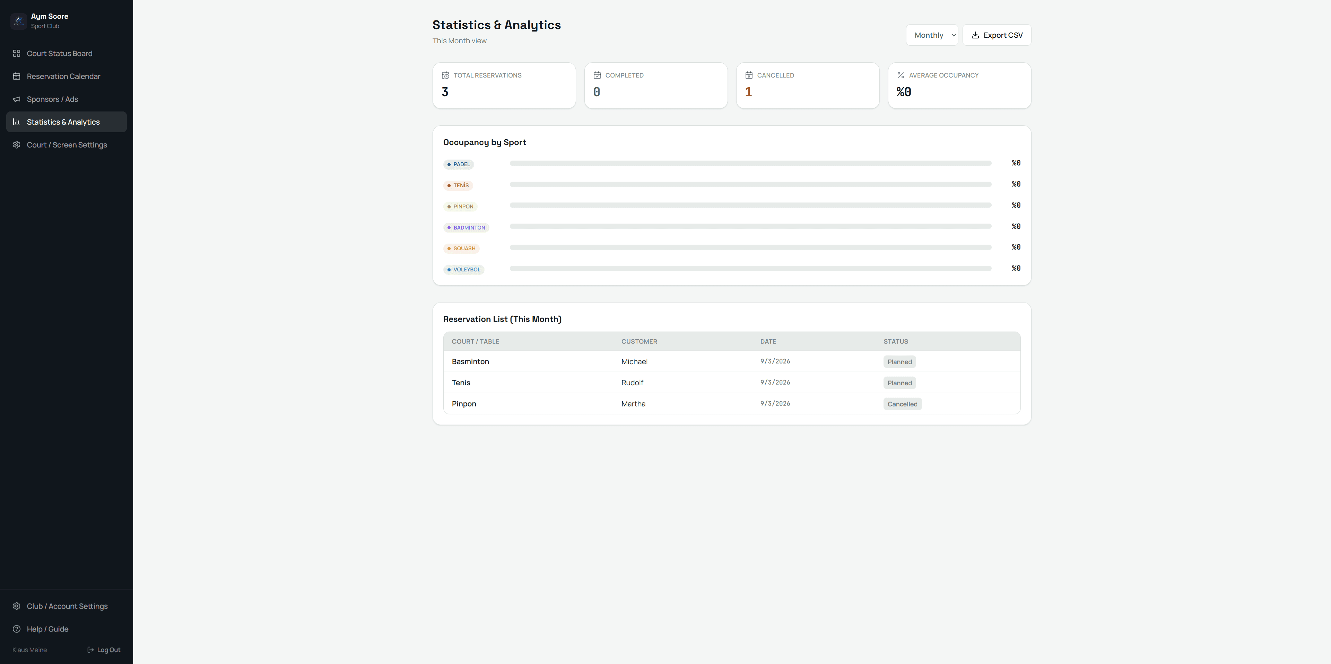Screen dimensions: 1331x664
Task: Click the Log Out link
Action: click(104, 650)
